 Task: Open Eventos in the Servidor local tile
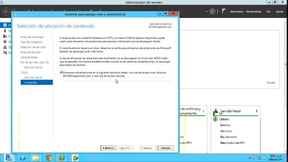click(x=225, y=125)
